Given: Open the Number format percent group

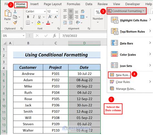Looking at the screenshot, I should (98, 16).
